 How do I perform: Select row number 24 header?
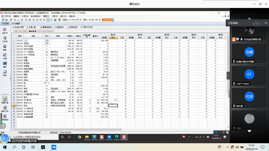(x=14, y=106)
